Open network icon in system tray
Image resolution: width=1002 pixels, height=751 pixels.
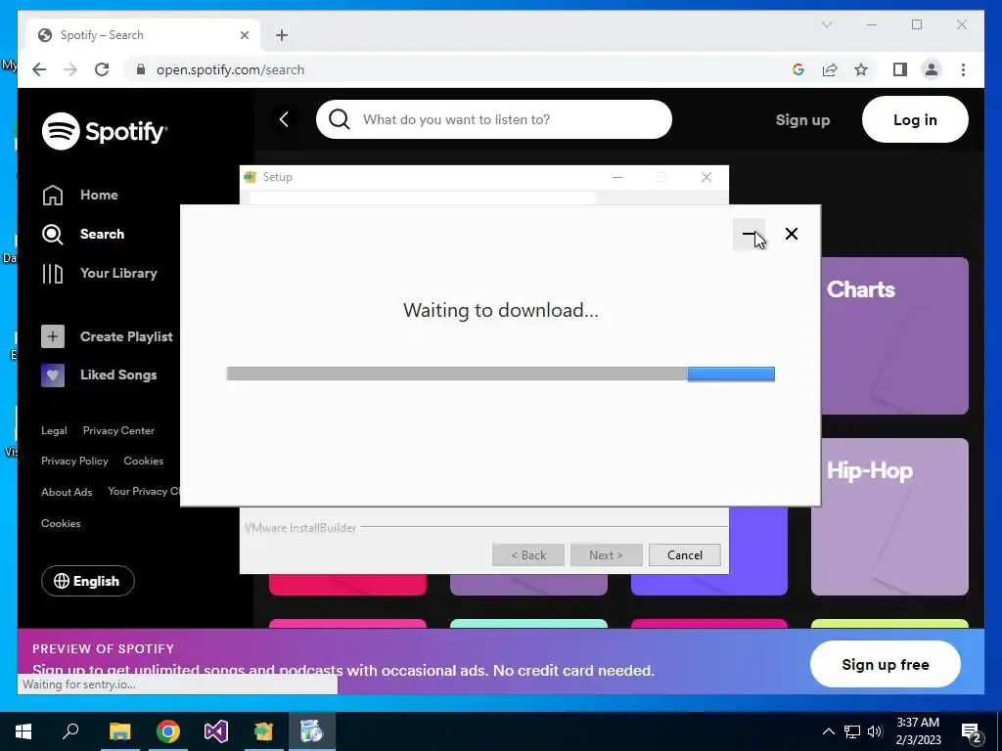click(x=852, y=731)
